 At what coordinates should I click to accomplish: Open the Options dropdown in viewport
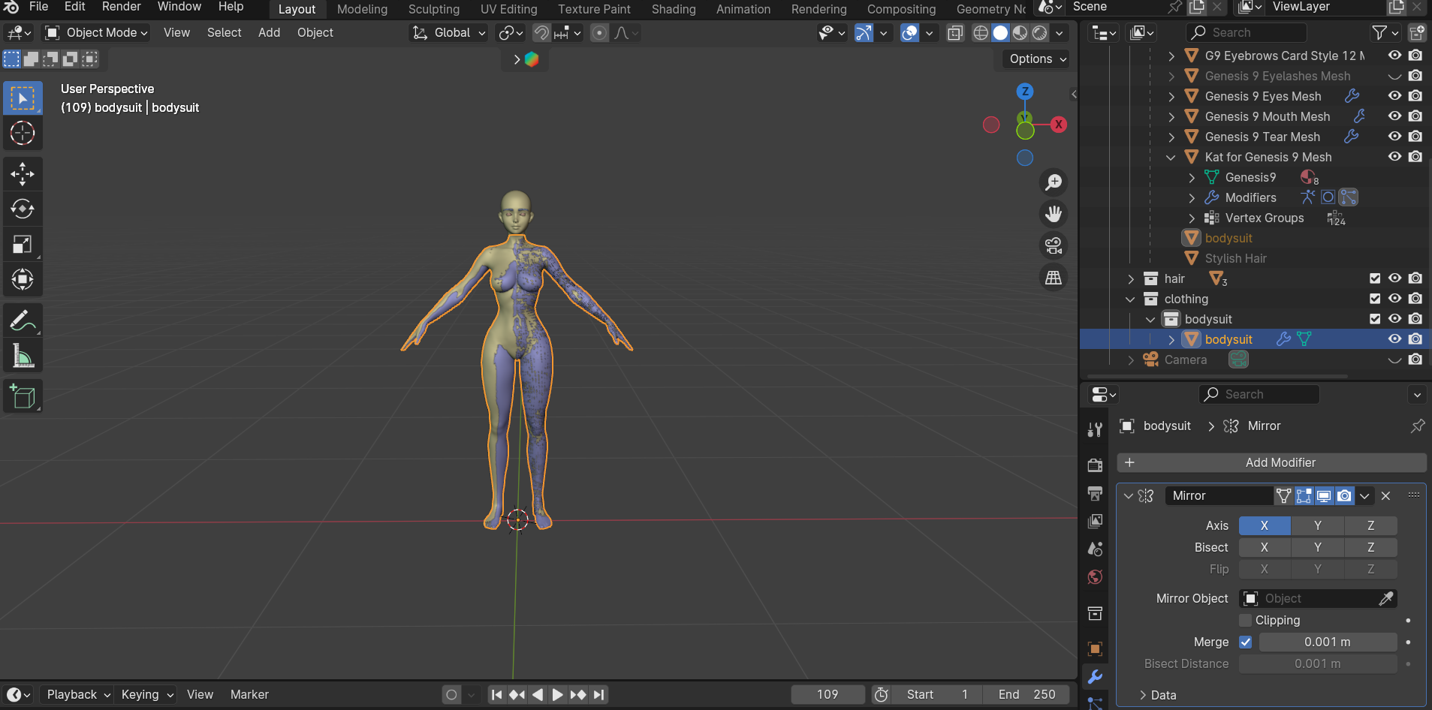1037,59
